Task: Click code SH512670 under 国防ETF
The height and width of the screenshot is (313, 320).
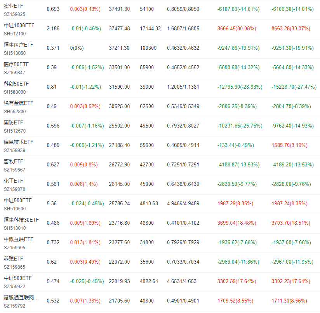Action: point(15,131)
